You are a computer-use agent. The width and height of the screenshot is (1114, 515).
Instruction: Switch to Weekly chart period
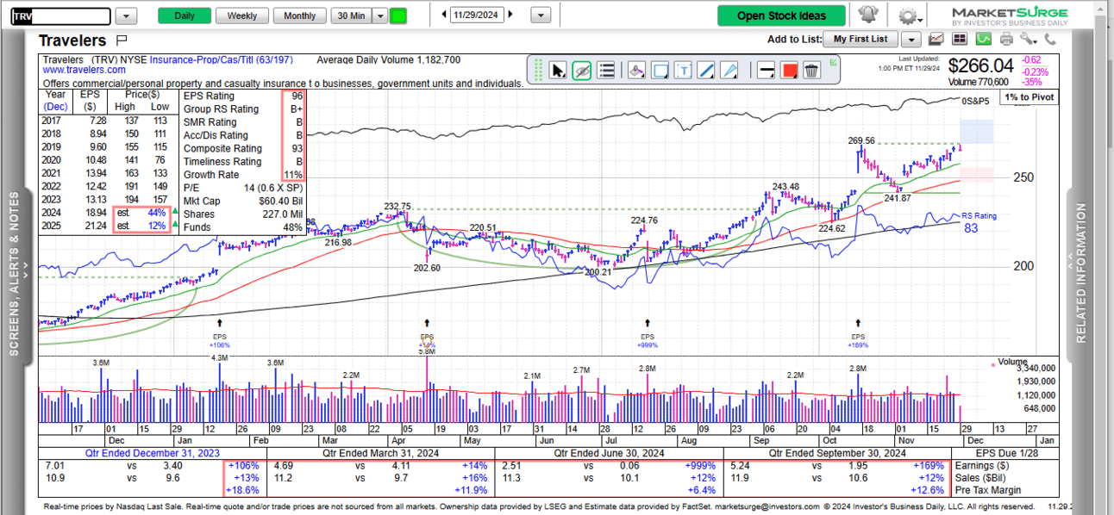click(x=242, y=16)
